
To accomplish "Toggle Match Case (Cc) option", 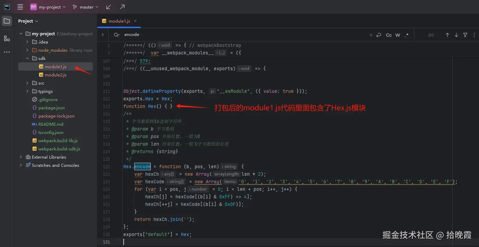I will (x=389, y=35).
